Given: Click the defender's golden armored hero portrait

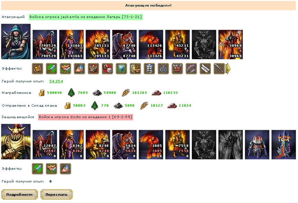Looking at the screenshot, I should point(16,142).
